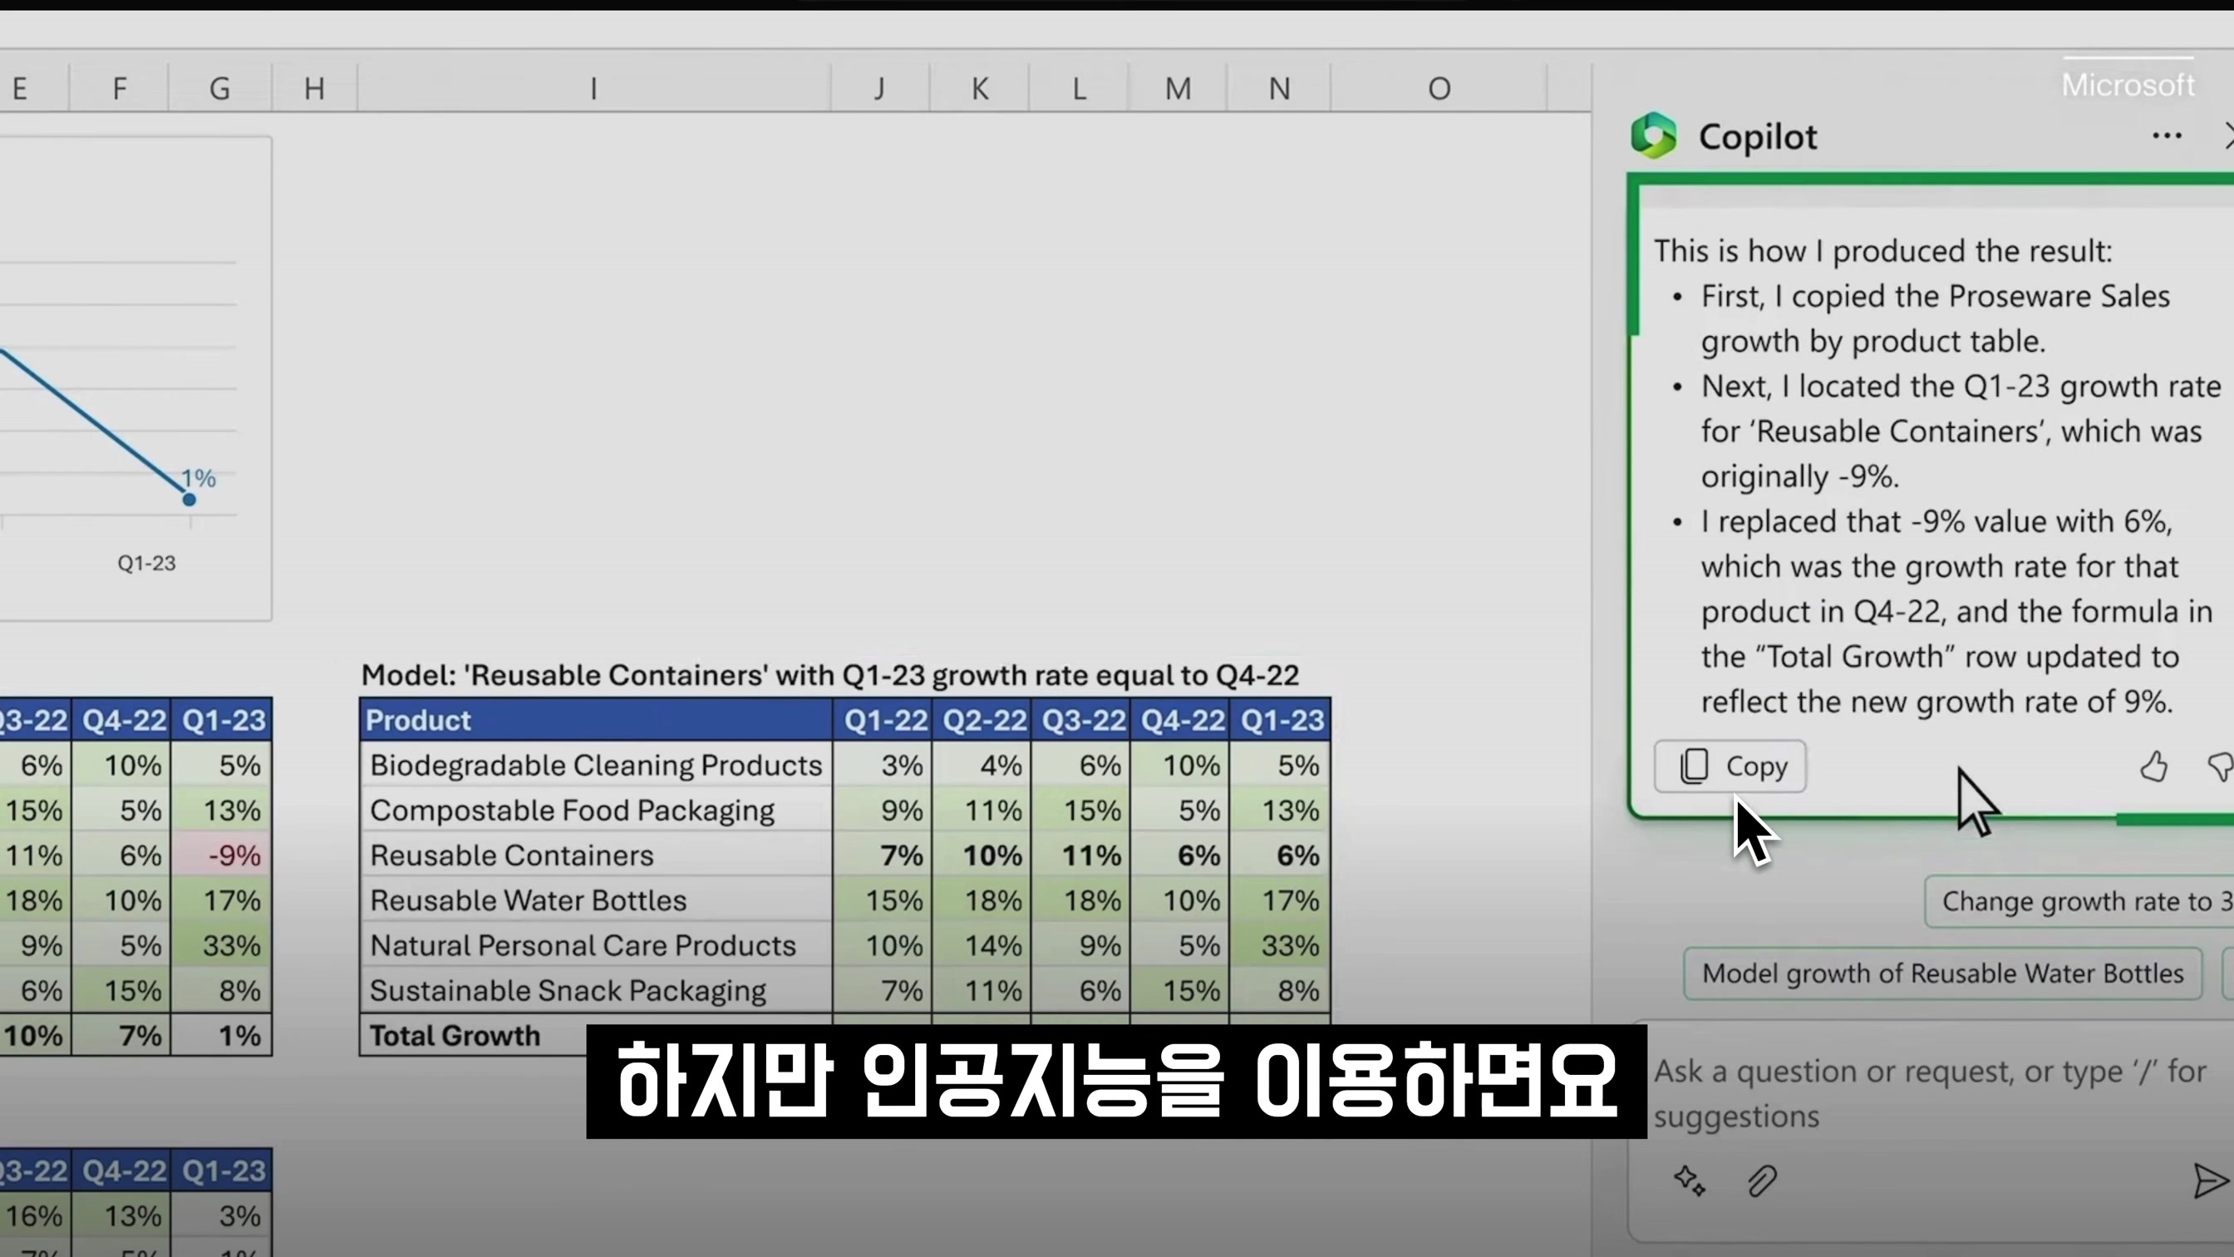The width and height of the screenshot is (2234, 1257).
Task: Attach a file with paperclip icon
Action: pos(1760,1181)
